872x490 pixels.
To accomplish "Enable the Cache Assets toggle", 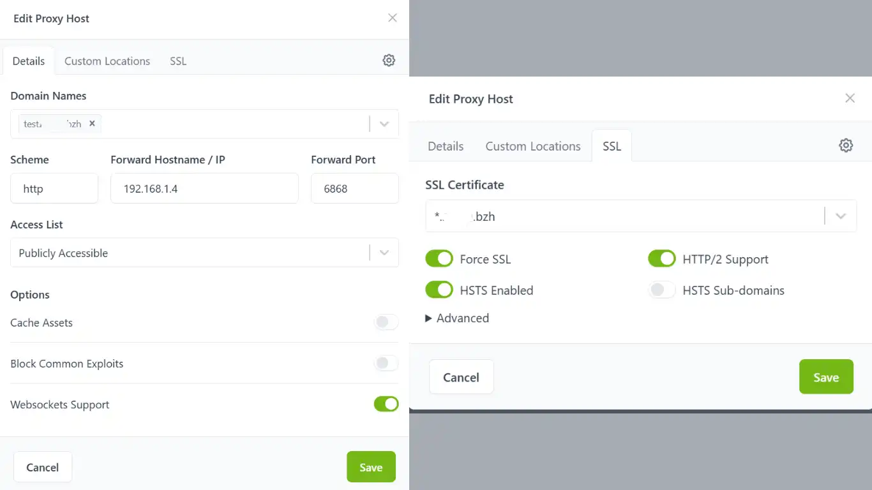I will (x=386, y=322).
